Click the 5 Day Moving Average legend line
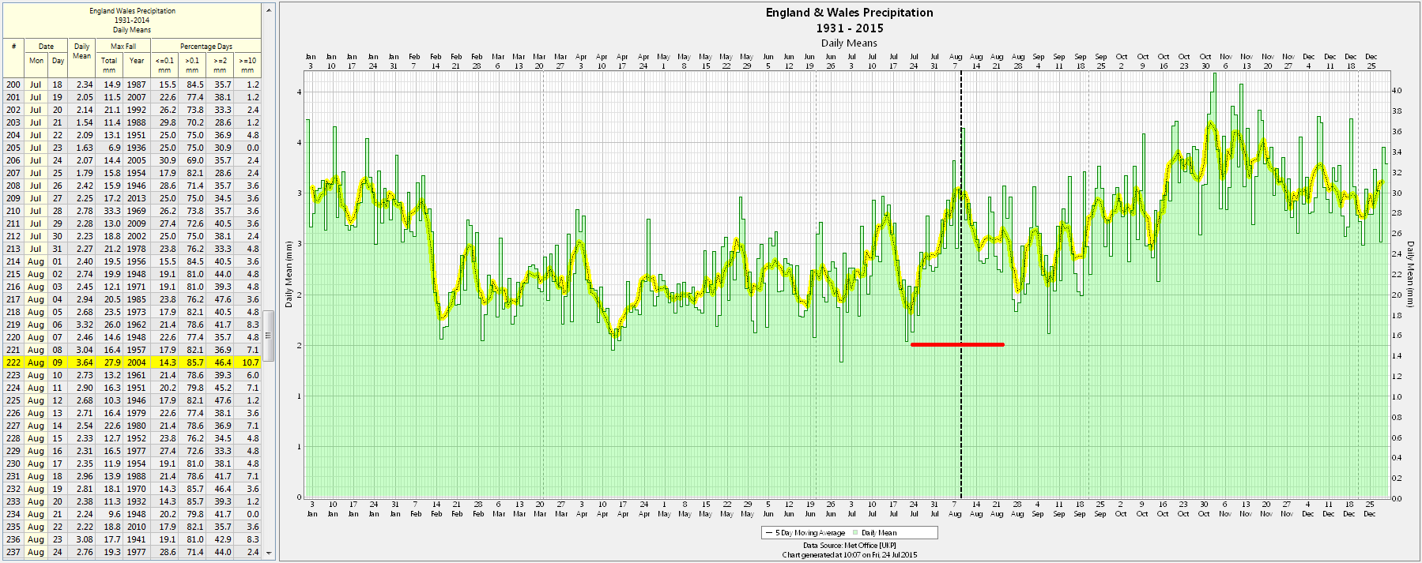Image resolution: width=1422 pixels, height=563 pixels. [769, 533]
